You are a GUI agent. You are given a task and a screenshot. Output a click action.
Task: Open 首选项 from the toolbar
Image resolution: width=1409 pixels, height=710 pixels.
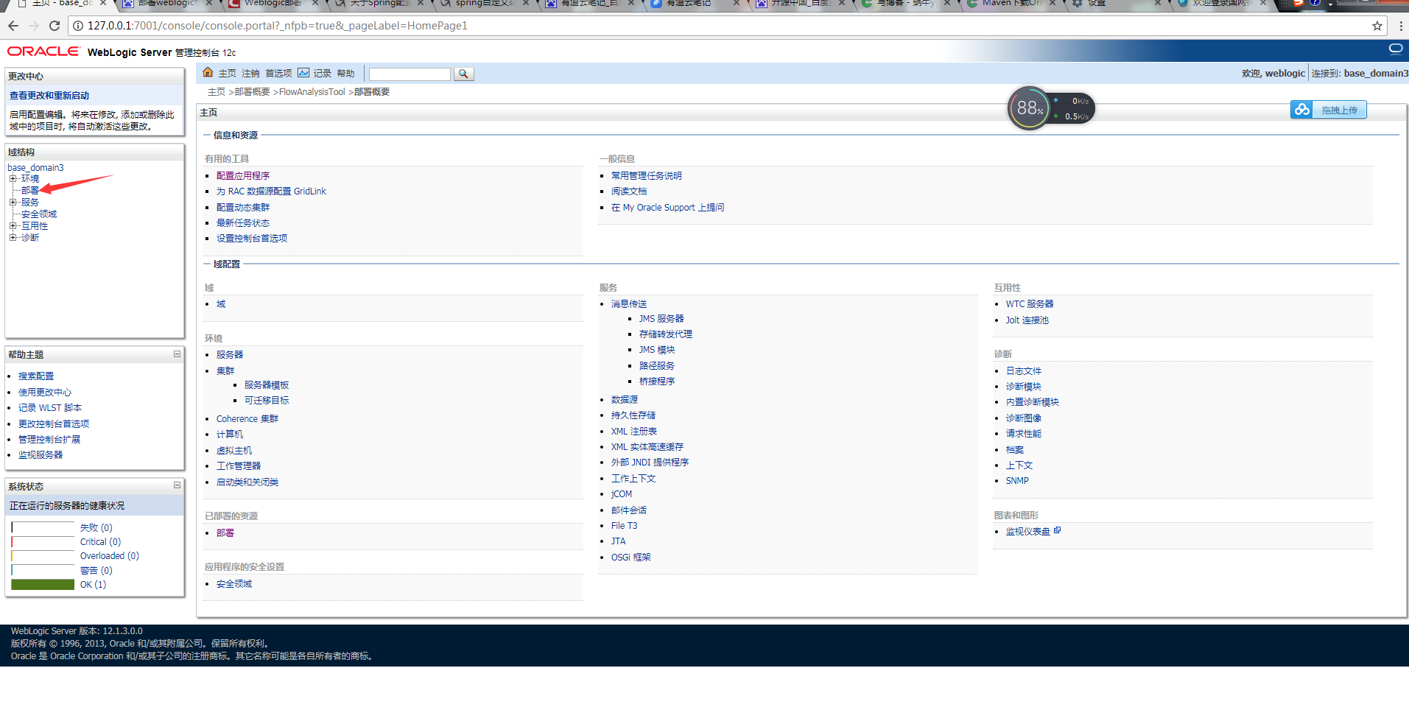[278, 74]
